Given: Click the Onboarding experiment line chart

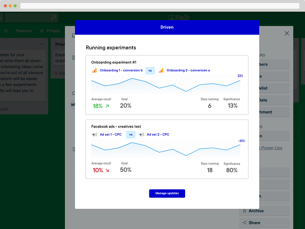Looking at the screenshot, I should tap(166, 85).
